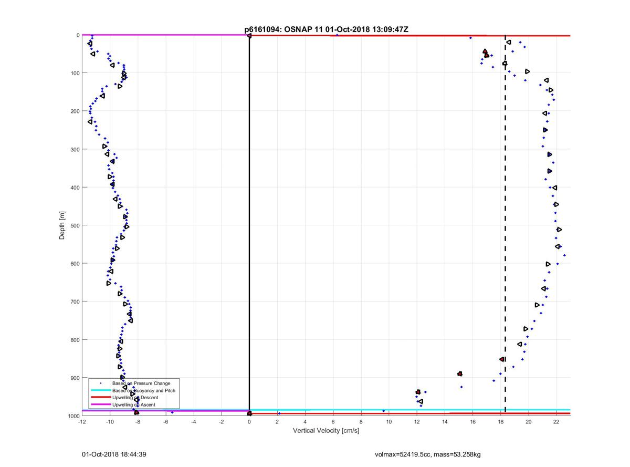Screen dimensions: 630x467
Task: Click the depth axis tick '200'
Action: click(75, 111)
